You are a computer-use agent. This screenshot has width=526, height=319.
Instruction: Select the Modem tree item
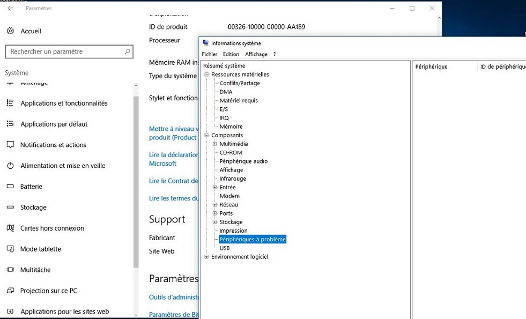tap(229, 196)
